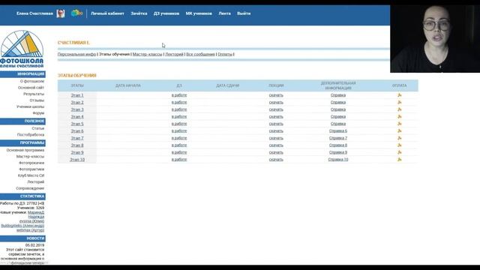Screen dimensions: 480x270
Task: Click payment icon for Этап 4
Action: coord(399,117)
